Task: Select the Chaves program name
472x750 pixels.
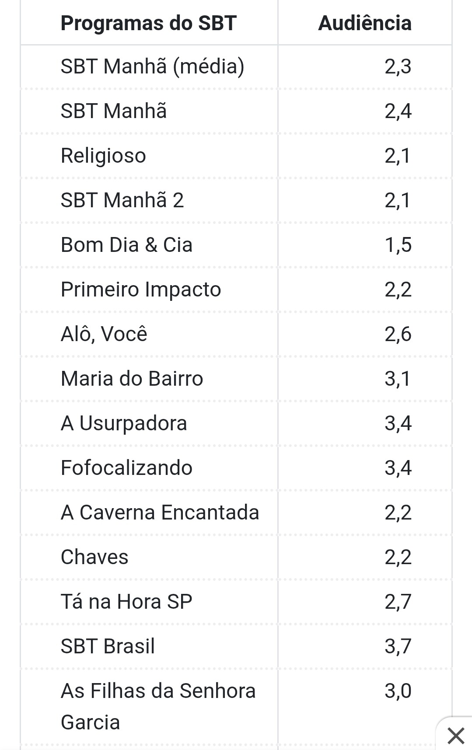Action: tap(94, 557)
